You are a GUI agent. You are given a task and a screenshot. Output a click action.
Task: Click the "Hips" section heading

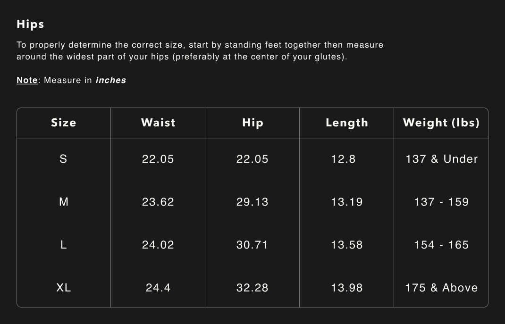pyautogui.click(x=30, y=24)
